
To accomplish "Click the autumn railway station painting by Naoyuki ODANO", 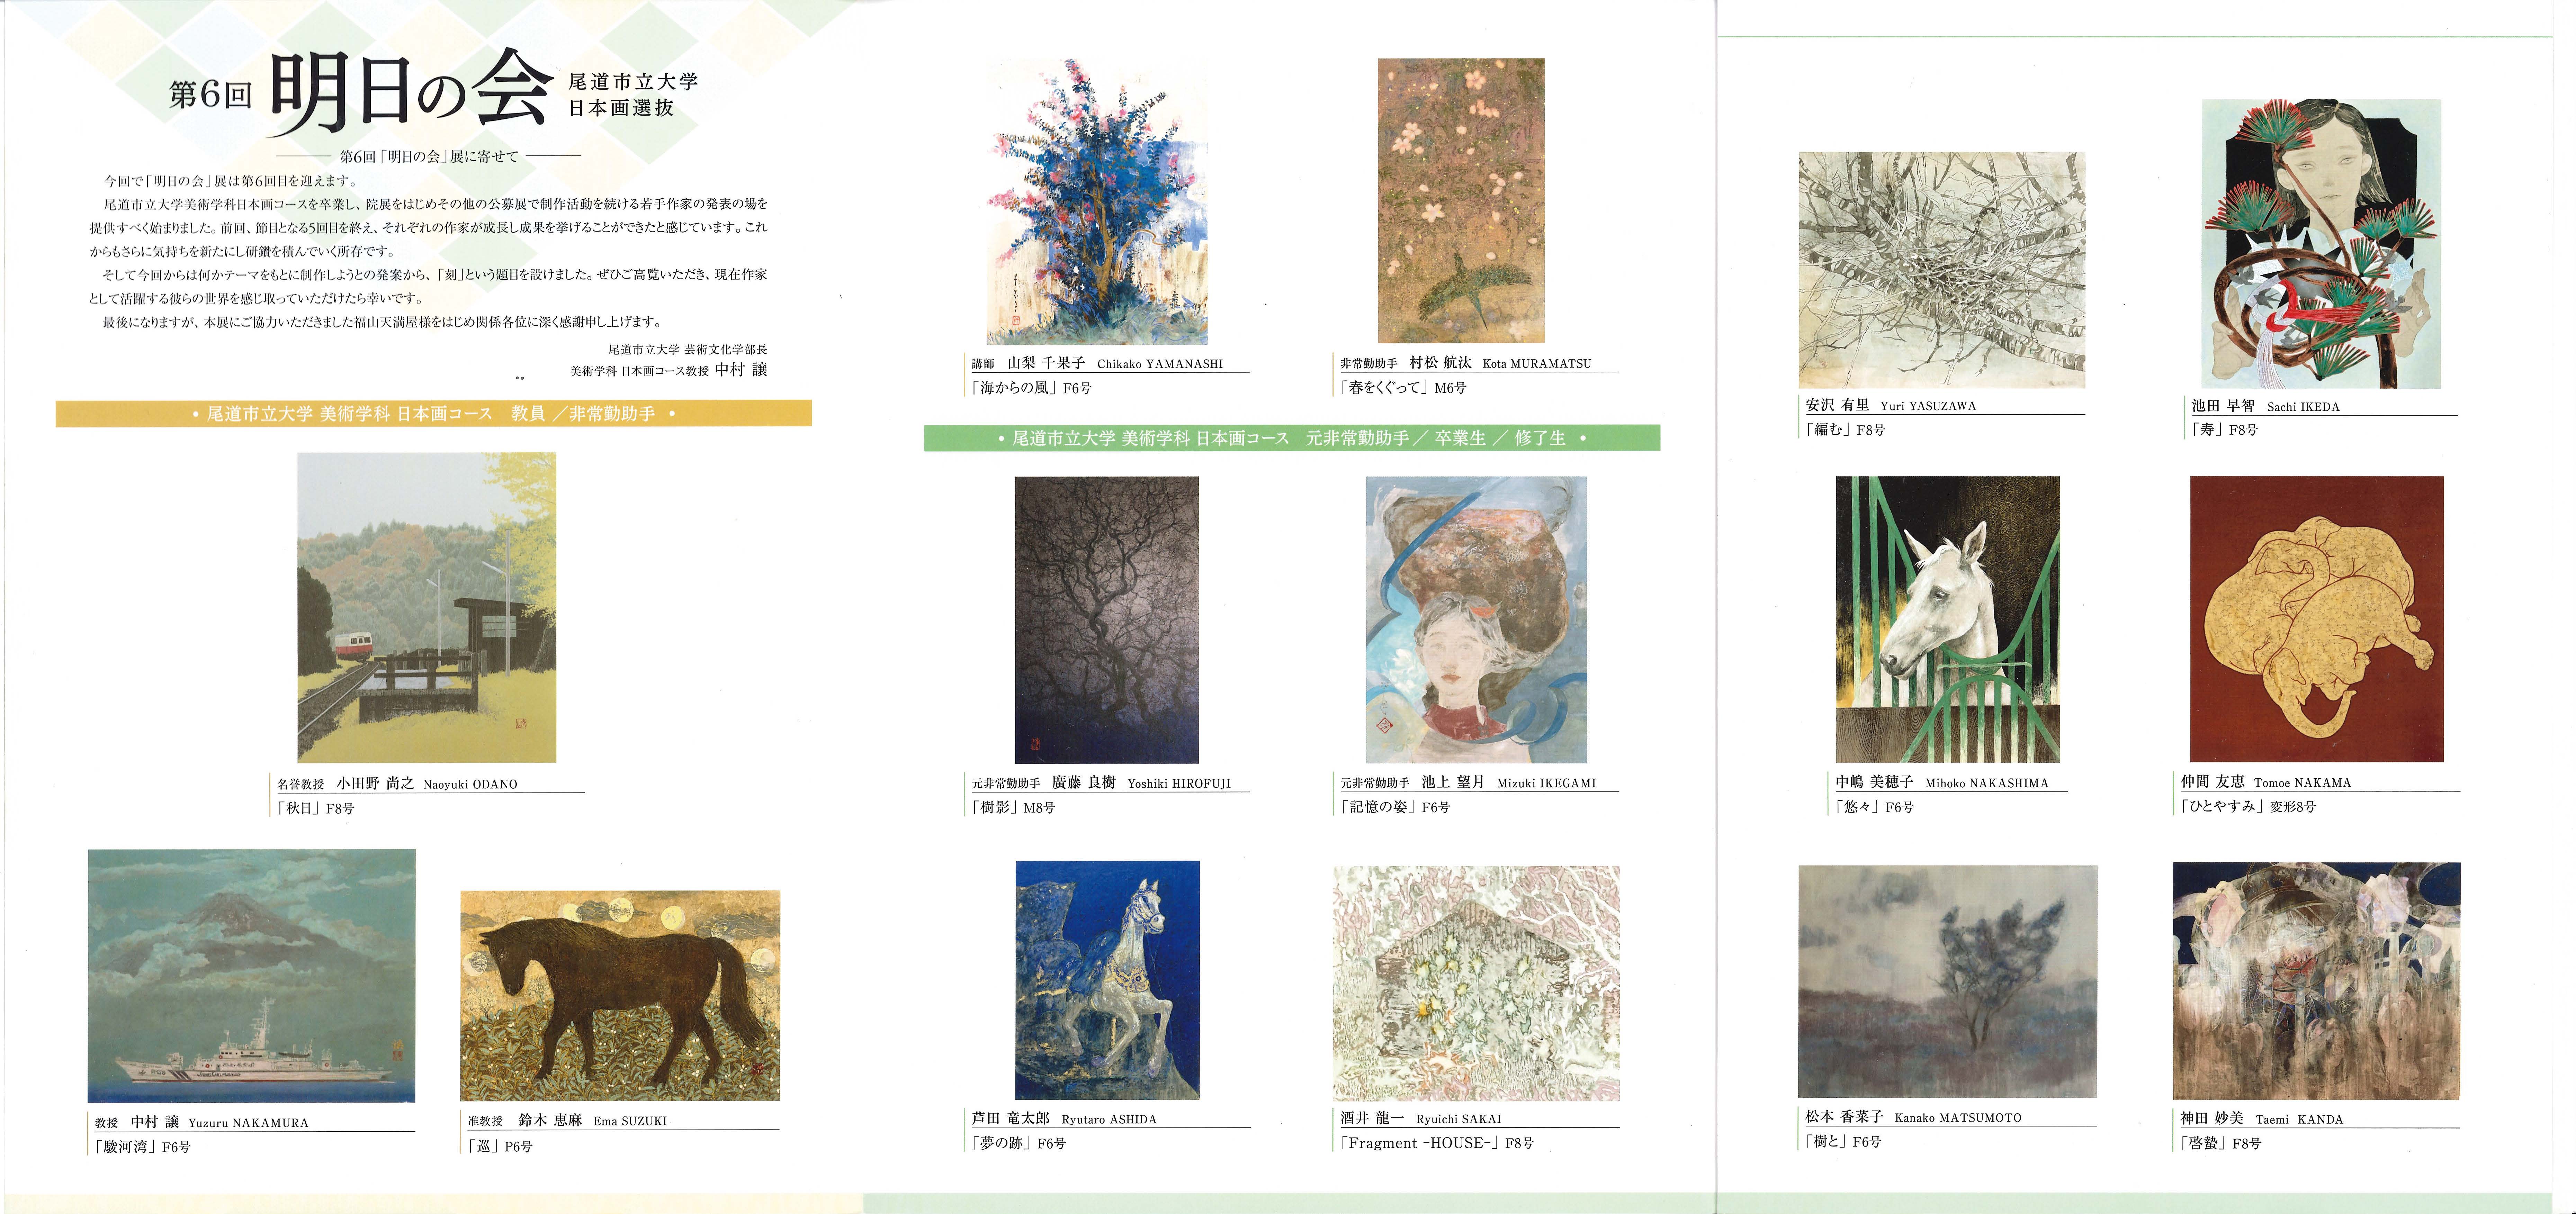I will (x=426, y=607).
